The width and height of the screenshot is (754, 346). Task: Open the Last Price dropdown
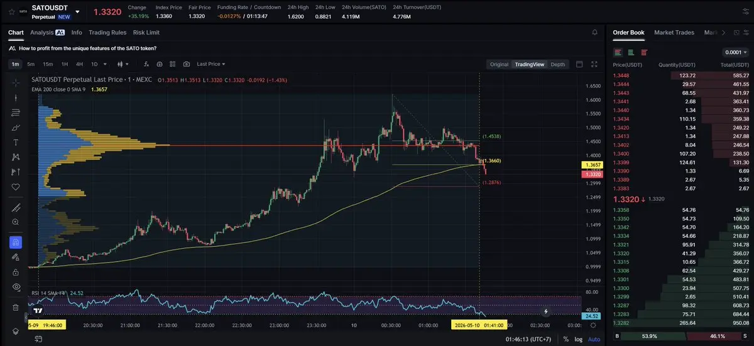click(x=211, y=64)
